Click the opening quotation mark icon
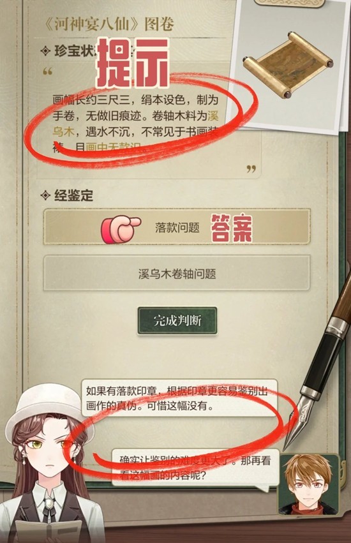 [47, 71]
